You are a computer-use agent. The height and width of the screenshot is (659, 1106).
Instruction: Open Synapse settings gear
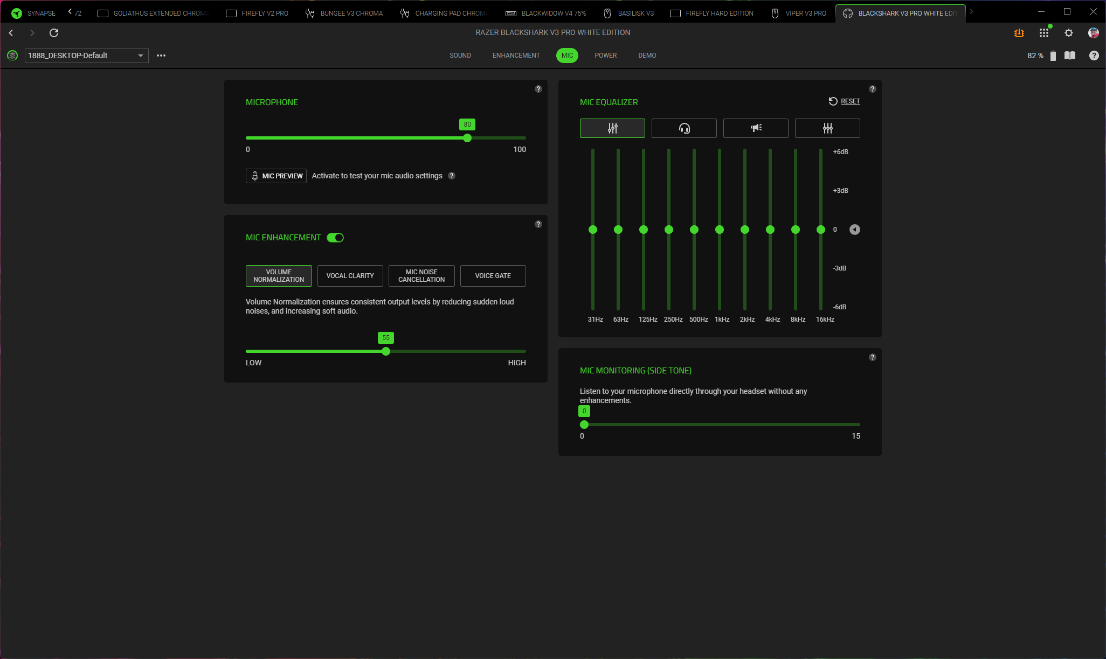coord(1069,33)
